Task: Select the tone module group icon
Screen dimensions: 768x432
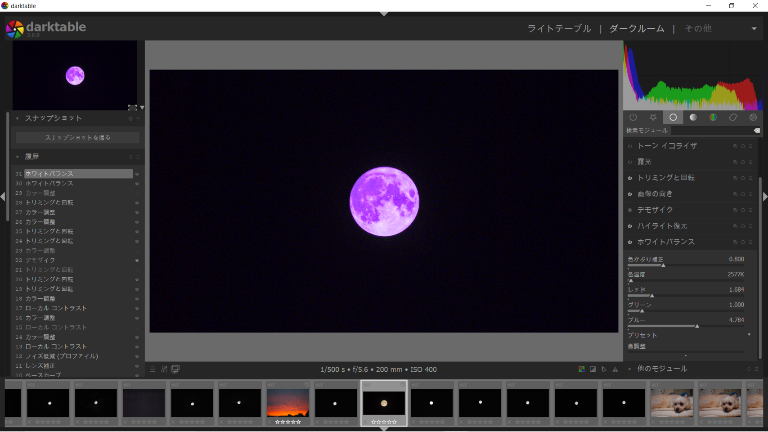Action: point(693,117)
